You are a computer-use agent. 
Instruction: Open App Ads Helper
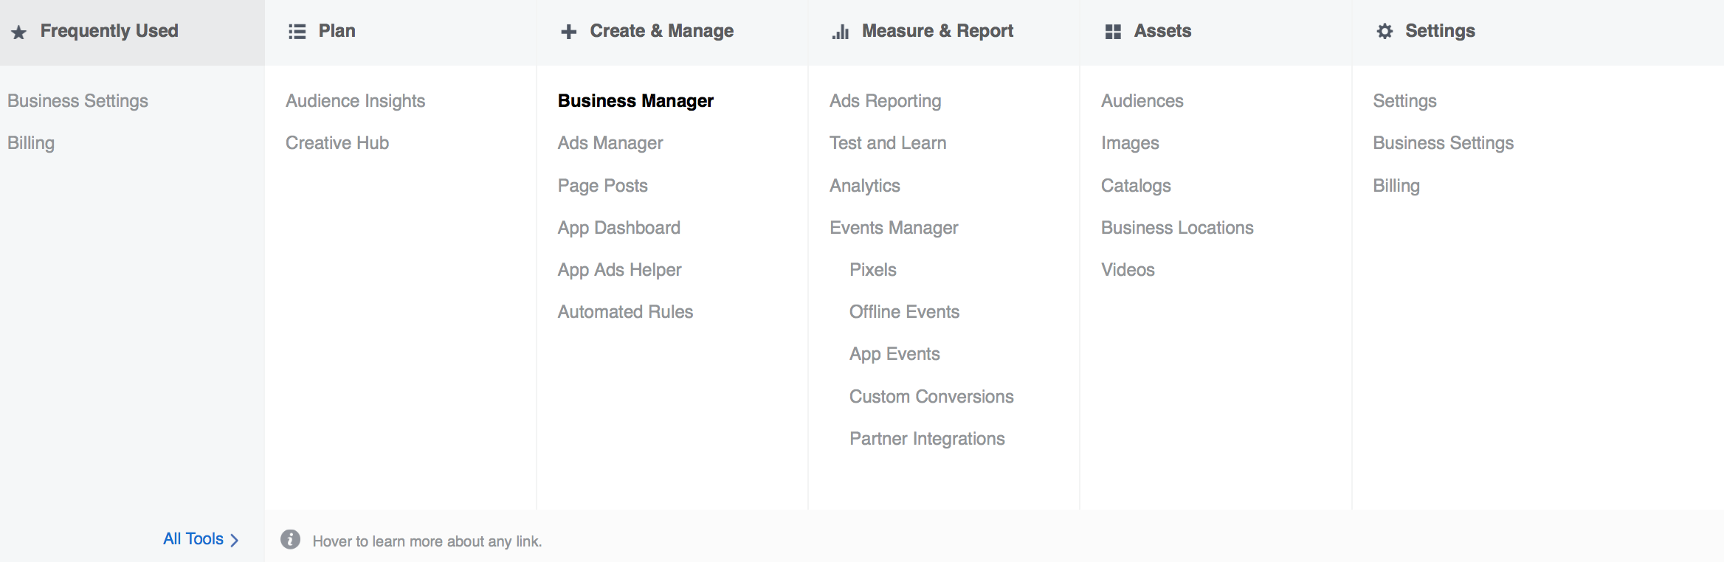coord(619,270)
